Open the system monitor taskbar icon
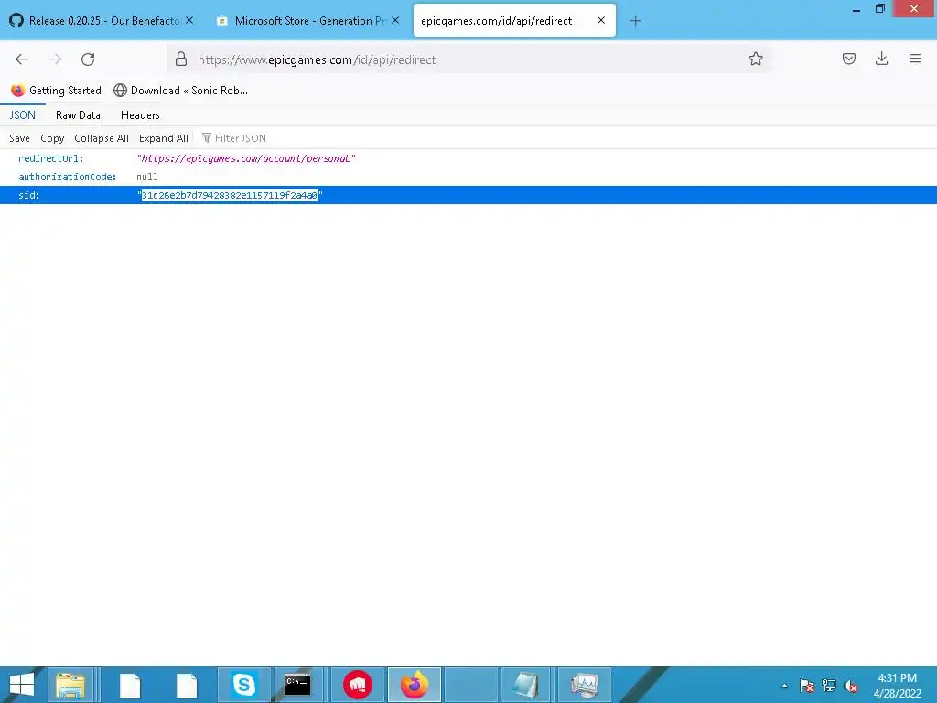 pos(584,685)
